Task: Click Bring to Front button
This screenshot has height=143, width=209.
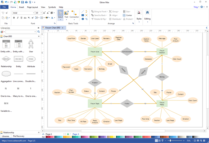Action: click(x=99, y=12)
